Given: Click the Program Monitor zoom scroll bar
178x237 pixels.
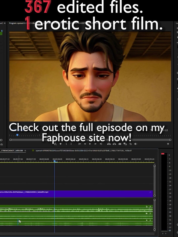Looking at the screenshot, I should (x=90, y=140).
